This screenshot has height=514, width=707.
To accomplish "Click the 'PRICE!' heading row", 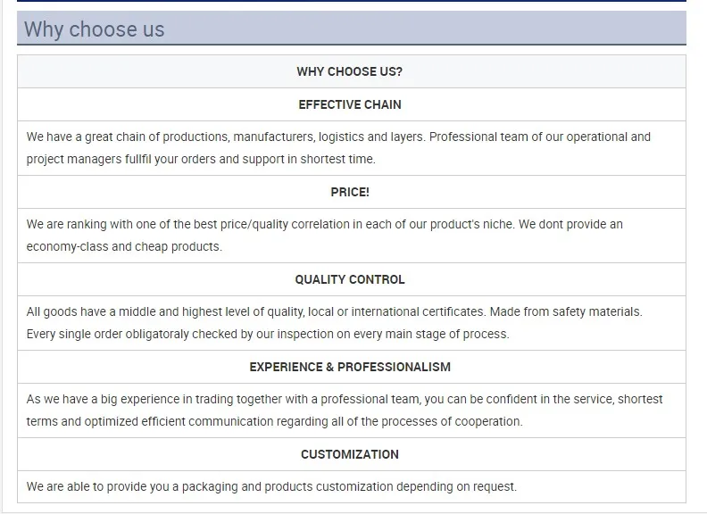I will tap(350, 192).
